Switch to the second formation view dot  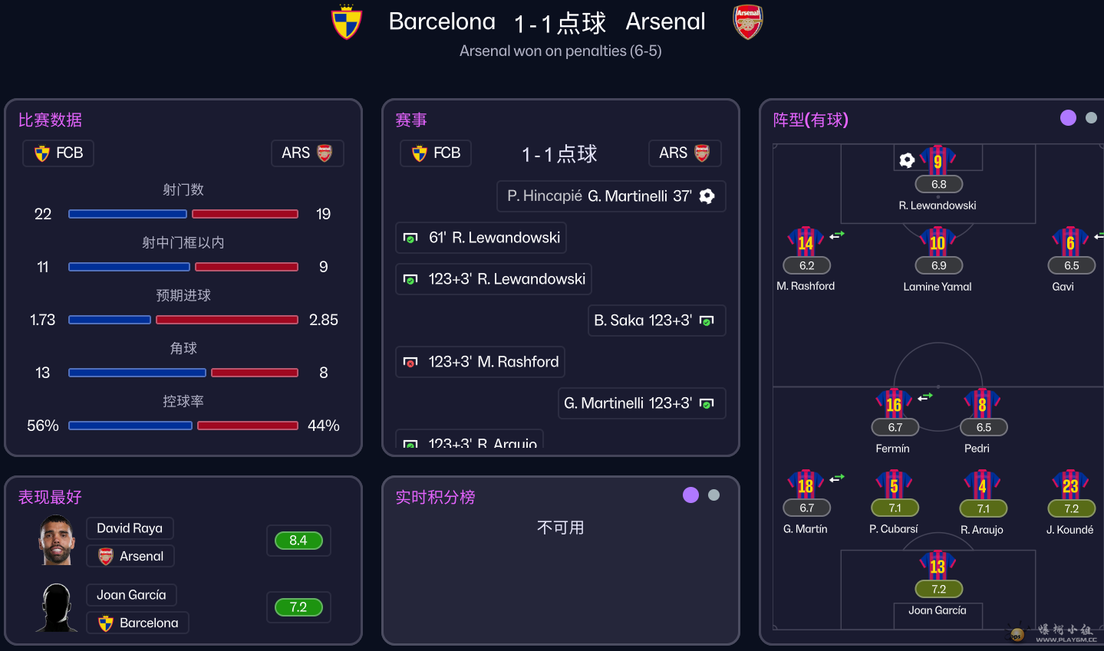[1091, 117]
